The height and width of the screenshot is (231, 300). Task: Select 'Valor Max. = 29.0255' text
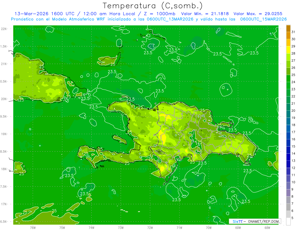(258, 14)
